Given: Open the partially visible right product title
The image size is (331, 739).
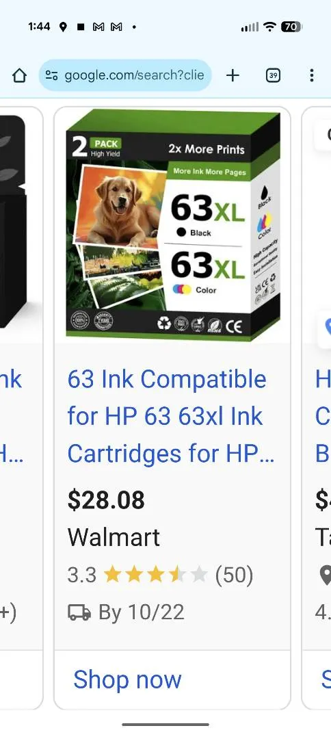Looking at the screenshot, I should [323, 417].
